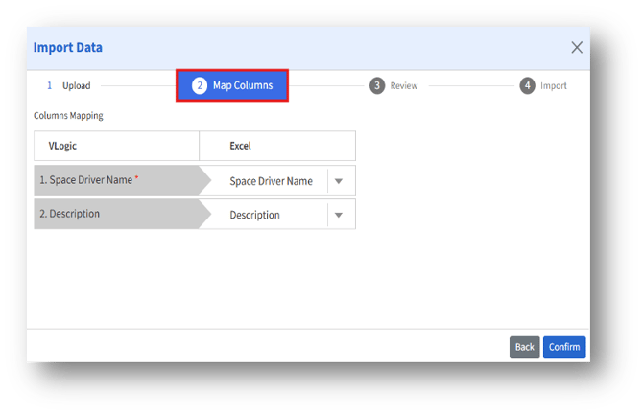Viewport: 643px width, 414px height.
Task: Expand the Space Driver Name dropdown arrow
Action: (339, 181)
